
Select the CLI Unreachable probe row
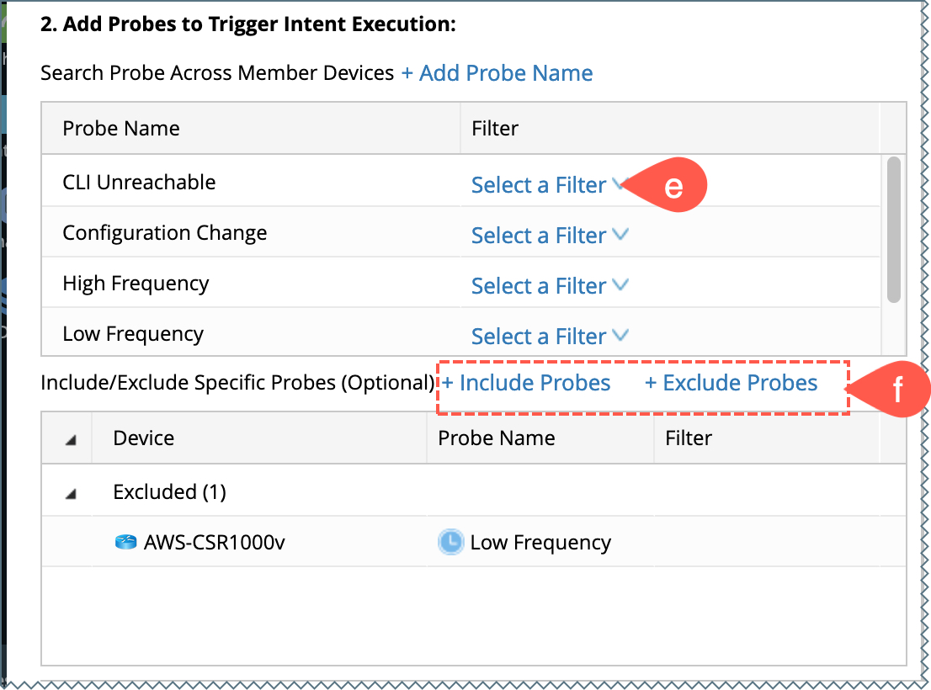point(139,183)
